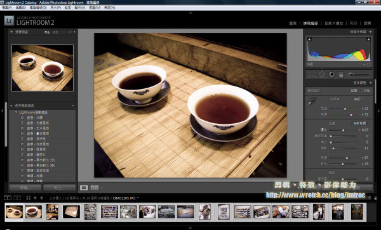Click the plus icon to create a new preset
This screenshot has width=381, height=230.
pos(73,105)
